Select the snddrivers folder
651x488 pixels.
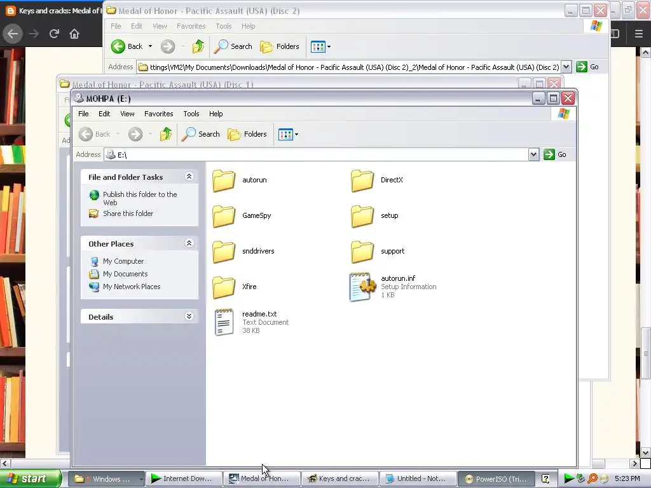pos(243,252)
